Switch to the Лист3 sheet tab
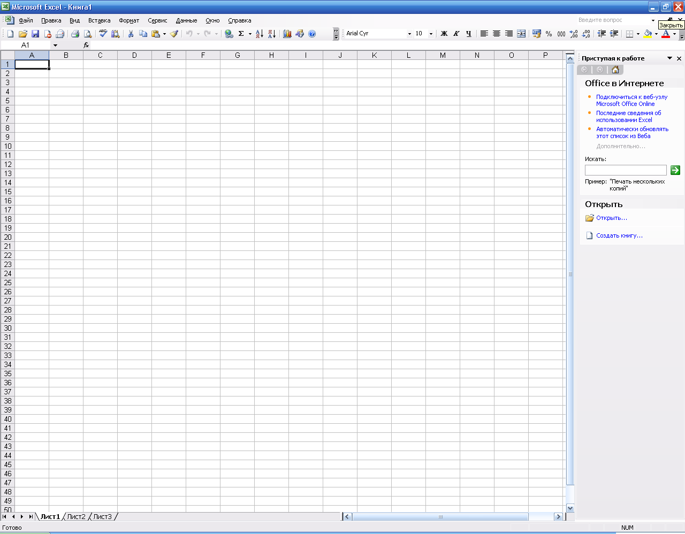 (102, 517)
